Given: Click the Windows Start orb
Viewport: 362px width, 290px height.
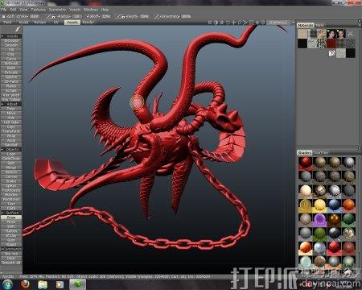Looking at the screenshot, I should point(7,284).
